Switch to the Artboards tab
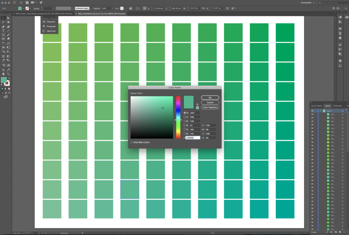 [x=337, y=106]
